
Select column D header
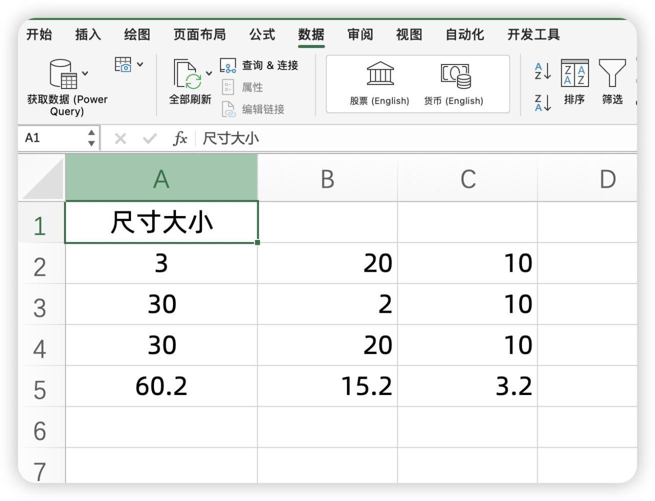[x=587, y=178]
